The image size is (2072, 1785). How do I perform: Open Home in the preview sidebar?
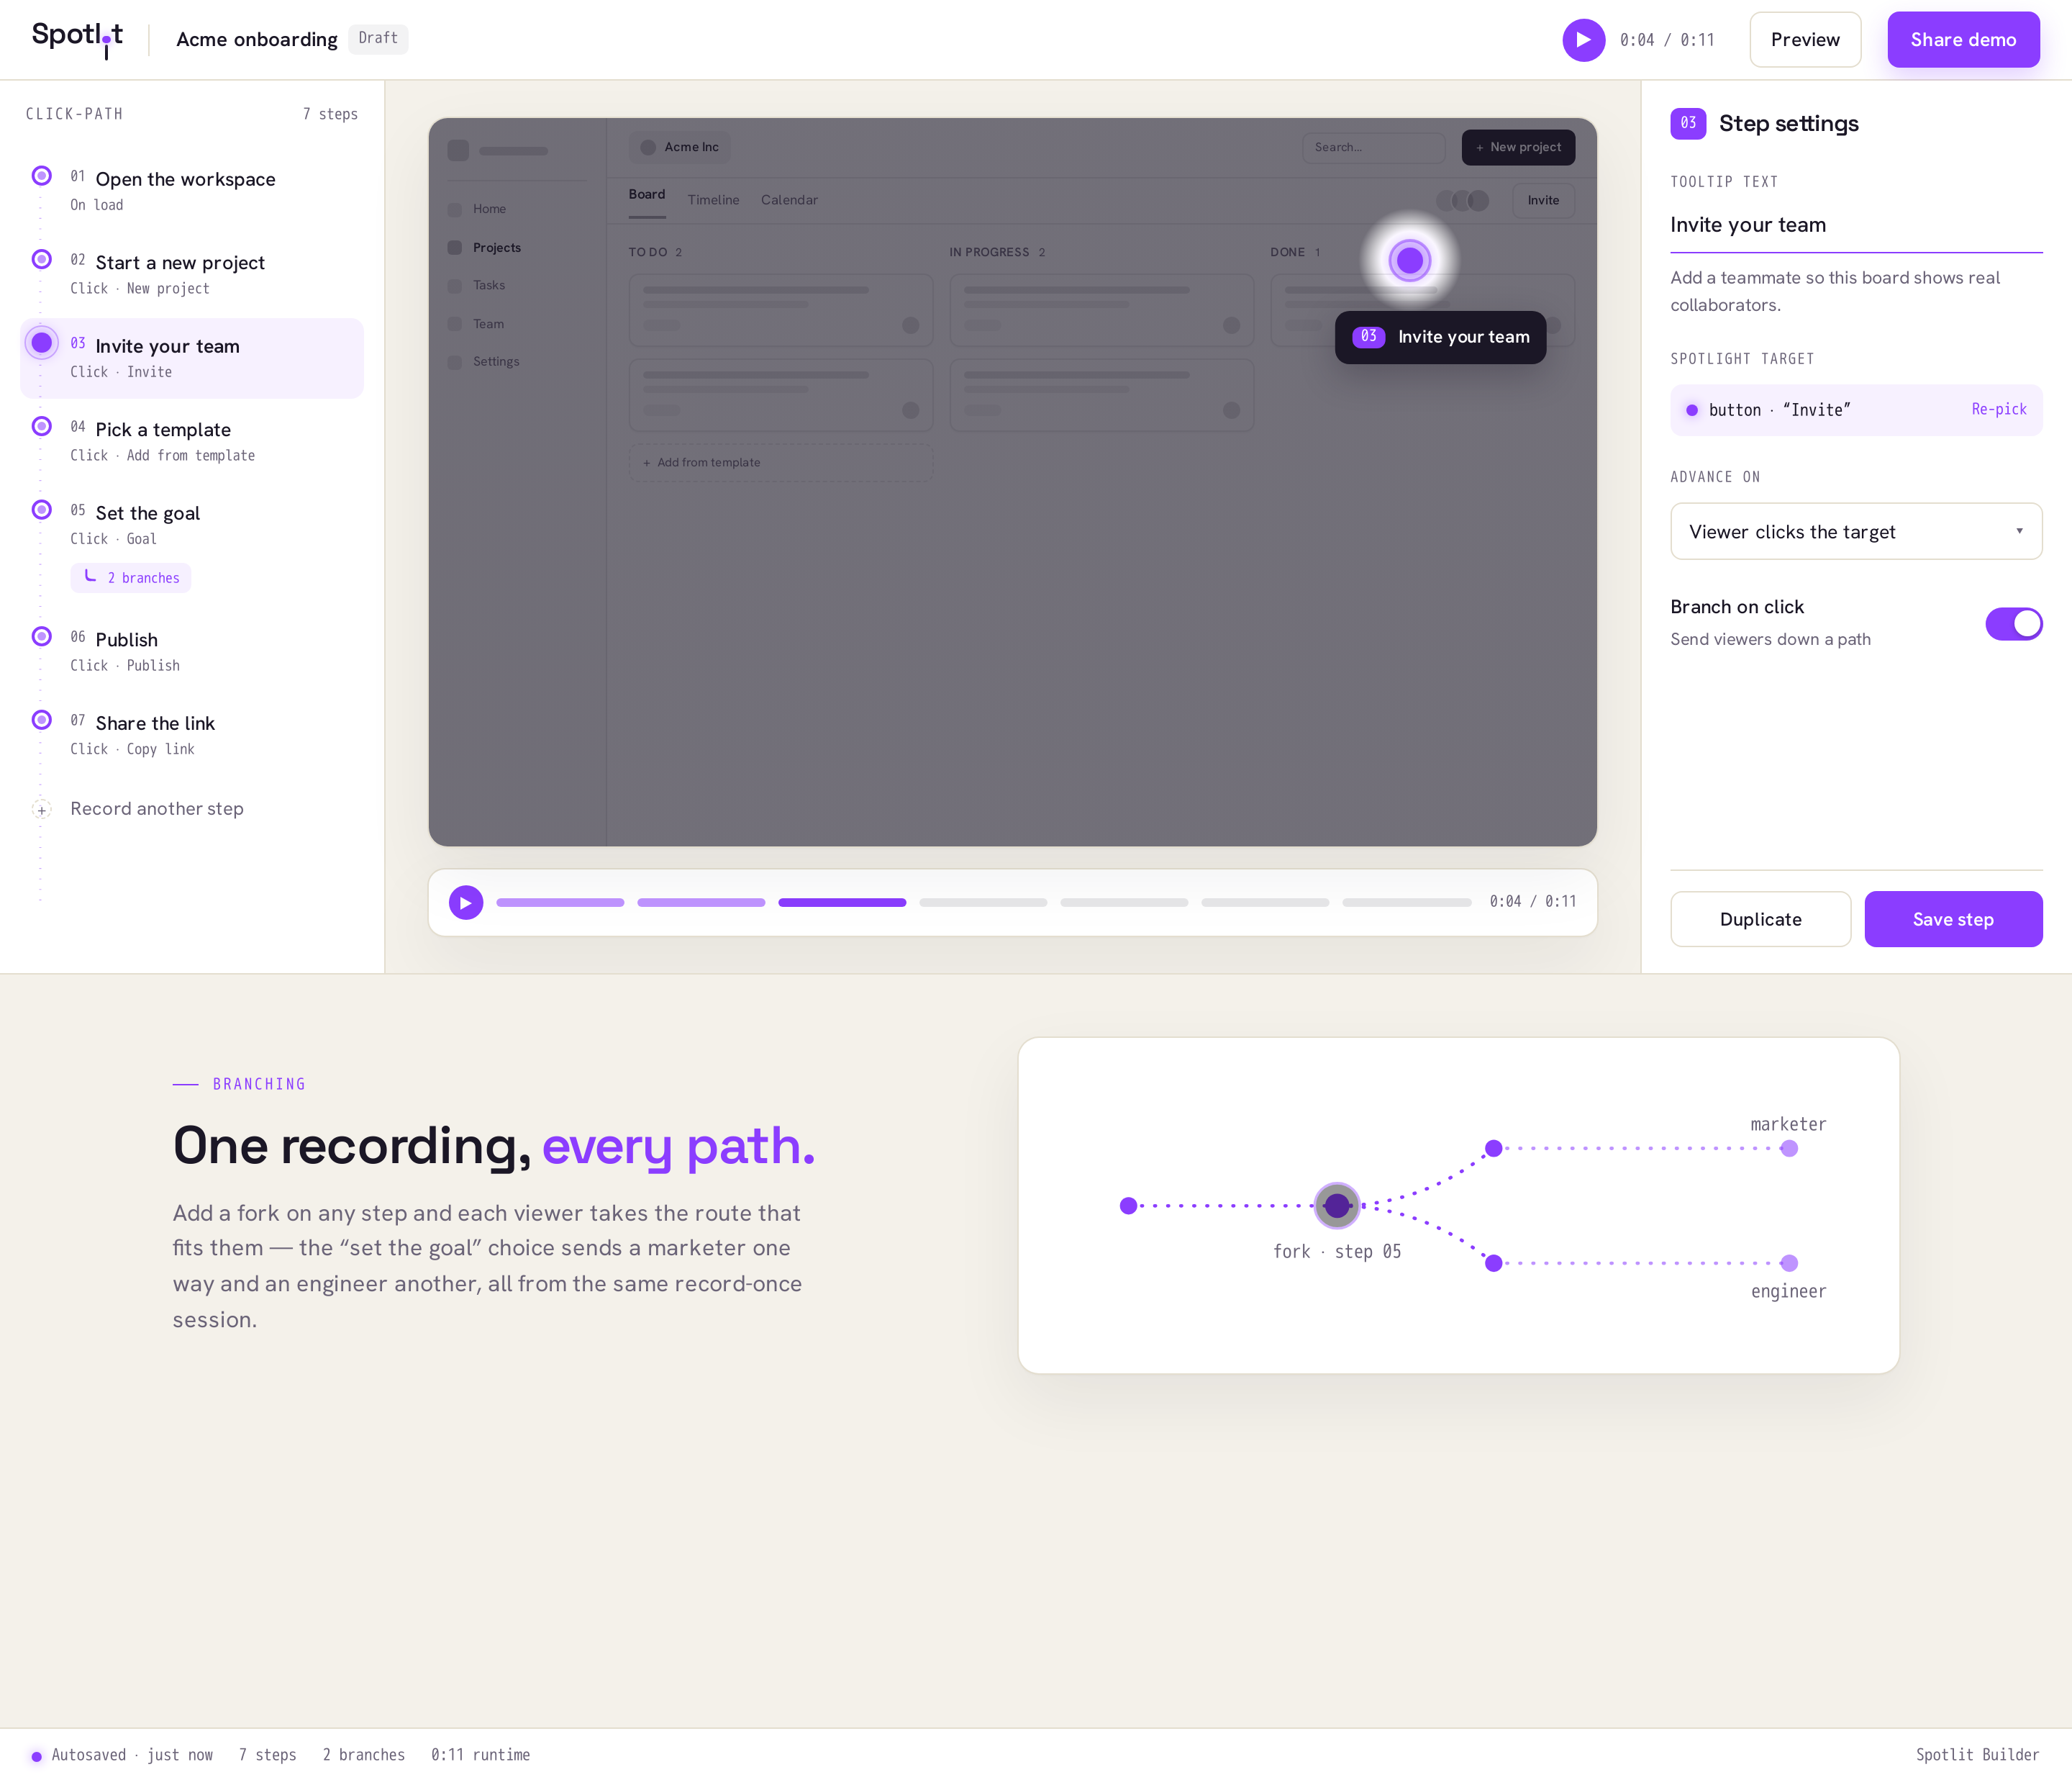[516, 209]
